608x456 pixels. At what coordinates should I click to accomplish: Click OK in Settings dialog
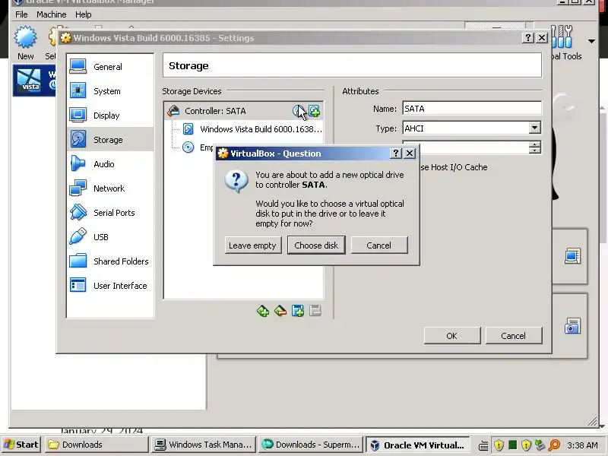coord(451,336)
